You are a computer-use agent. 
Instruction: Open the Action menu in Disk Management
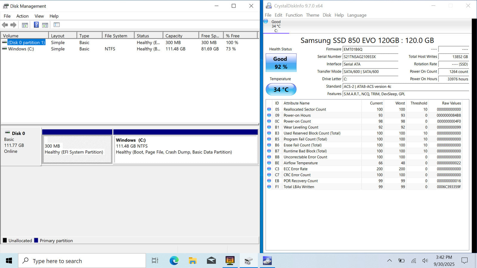point(22,16)
